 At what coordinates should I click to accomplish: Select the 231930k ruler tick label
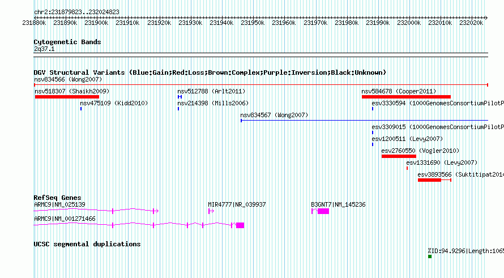[x=190, y=23]
